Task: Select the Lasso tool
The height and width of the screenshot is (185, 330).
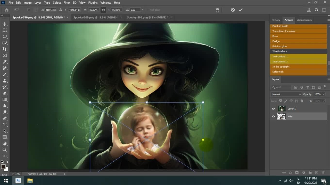Action: (5, 36)
